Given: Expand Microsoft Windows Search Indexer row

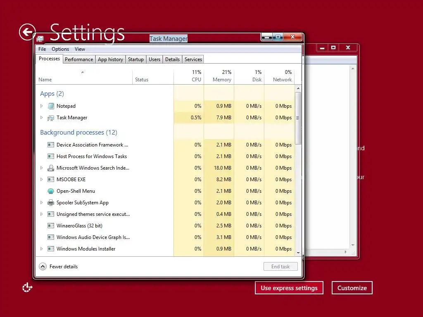Looking at the screenshot, I should coord(42,168).
